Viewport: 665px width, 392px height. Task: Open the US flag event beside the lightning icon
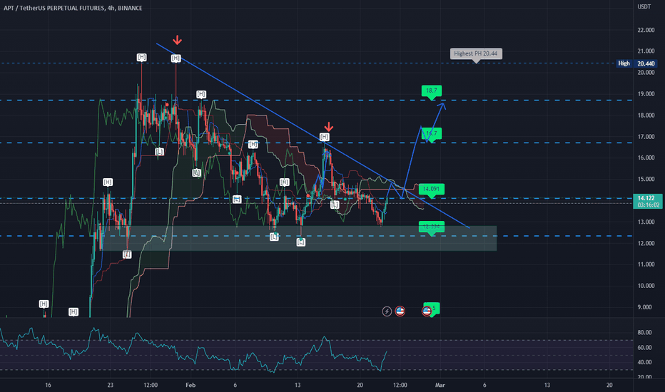(x=400, y=311)
